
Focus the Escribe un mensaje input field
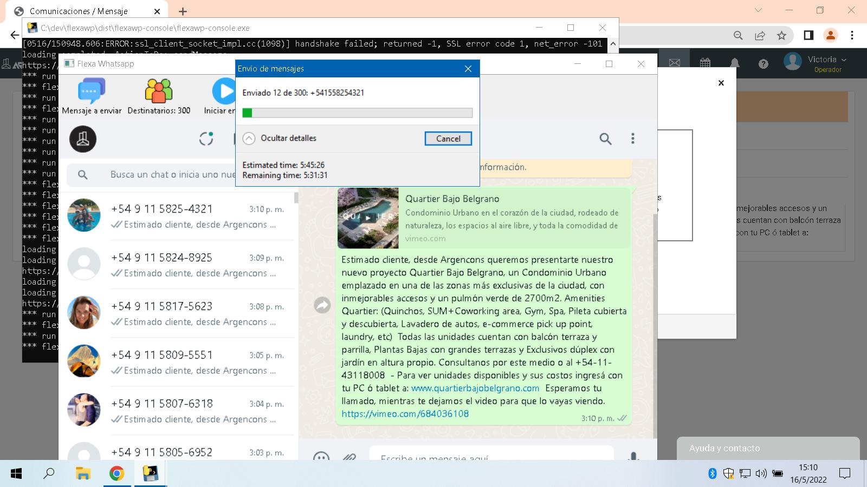[491, 453]
